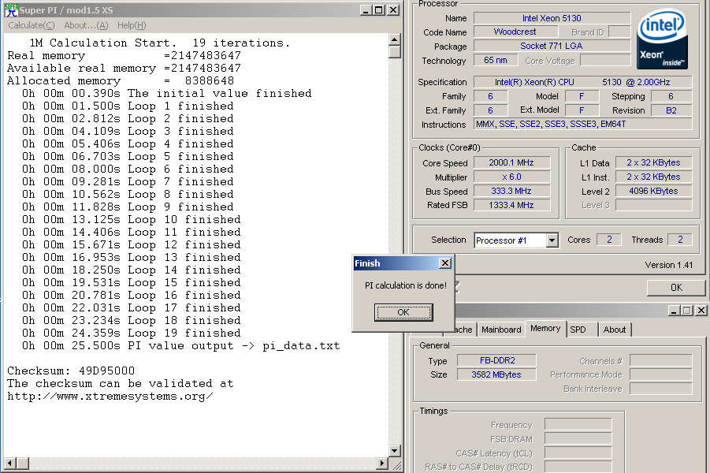Click the 'Version 1.41' text
The width and height of the screenshot is (710, 473).
pyautogui.click(x=669, y=265)
